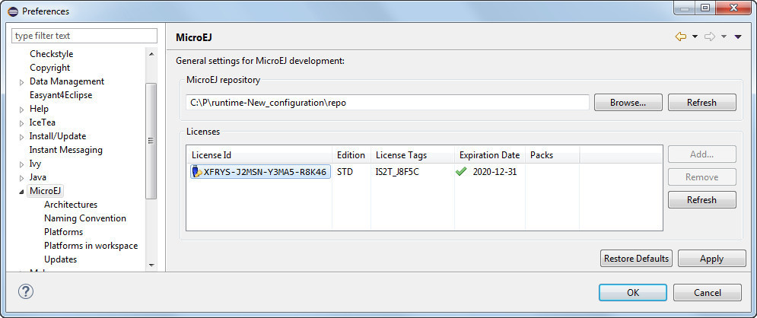Click the IS2T_J8F5C license tag cell
The image size is (757, 318).
pos(397,172)
